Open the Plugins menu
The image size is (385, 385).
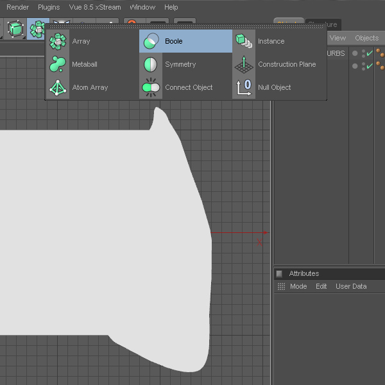tap(49, 7)
